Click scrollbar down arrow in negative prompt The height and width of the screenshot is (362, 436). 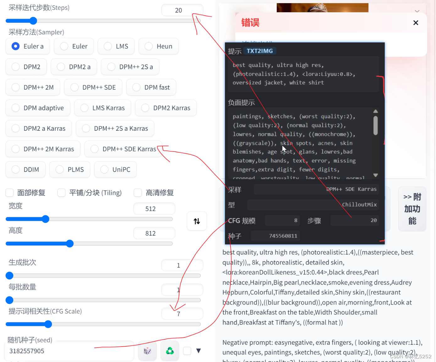pyautogui.click(x=375, y=175)
